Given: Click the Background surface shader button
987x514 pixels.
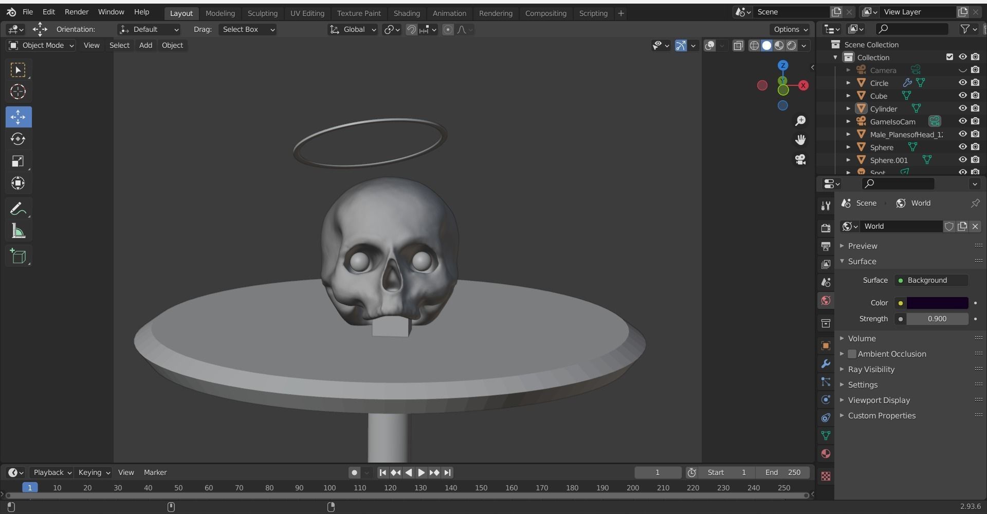Looking at the screenshot, I should tap(931, 280).
